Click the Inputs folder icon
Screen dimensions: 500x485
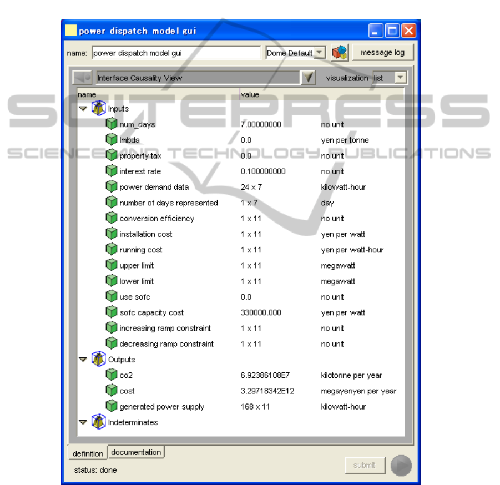(x=98, y=109)
